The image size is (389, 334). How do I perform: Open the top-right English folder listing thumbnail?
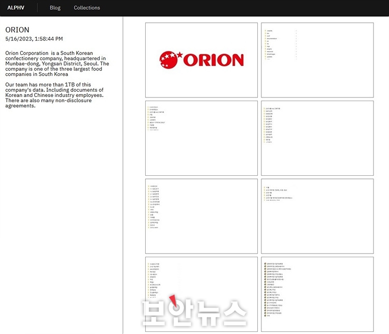click(x=317, y=60)
